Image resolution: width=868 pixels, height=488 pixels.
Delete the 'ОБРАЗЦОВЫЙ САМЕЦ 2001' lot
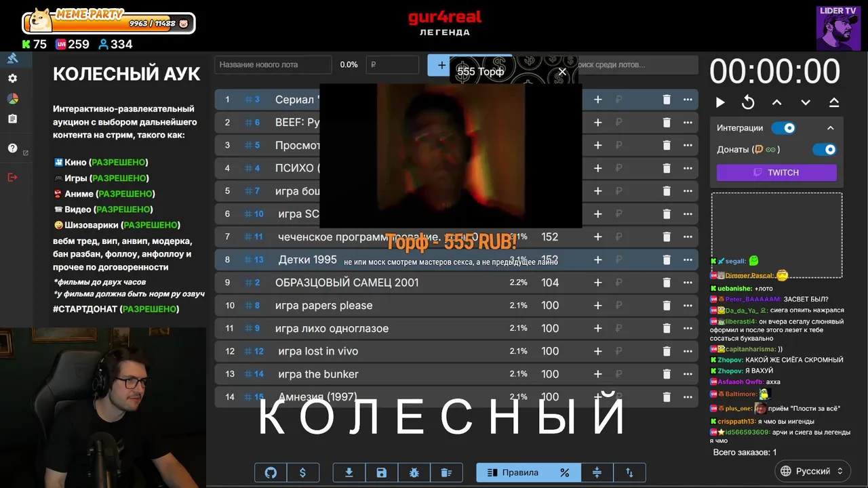point(666,283)
